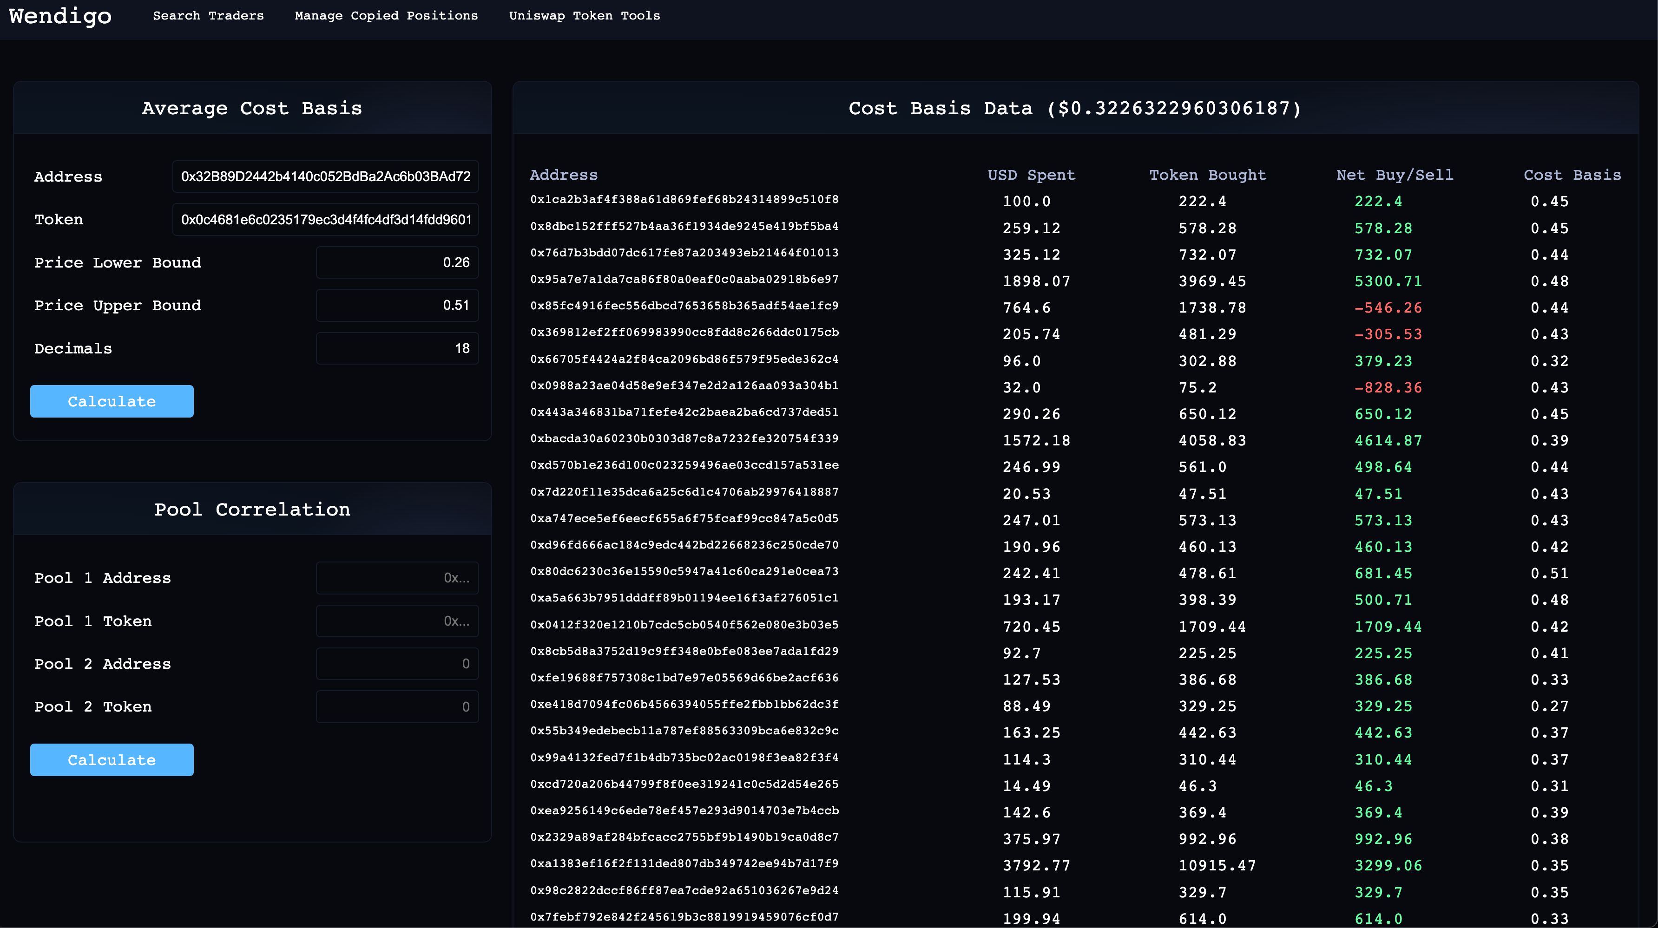Select address 0x99a4132fed7f1b4db735bc02ac0198f3ea82f3f4

coord(684,758)
